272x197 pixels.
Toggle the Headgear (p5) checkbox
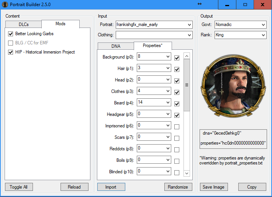177,115
